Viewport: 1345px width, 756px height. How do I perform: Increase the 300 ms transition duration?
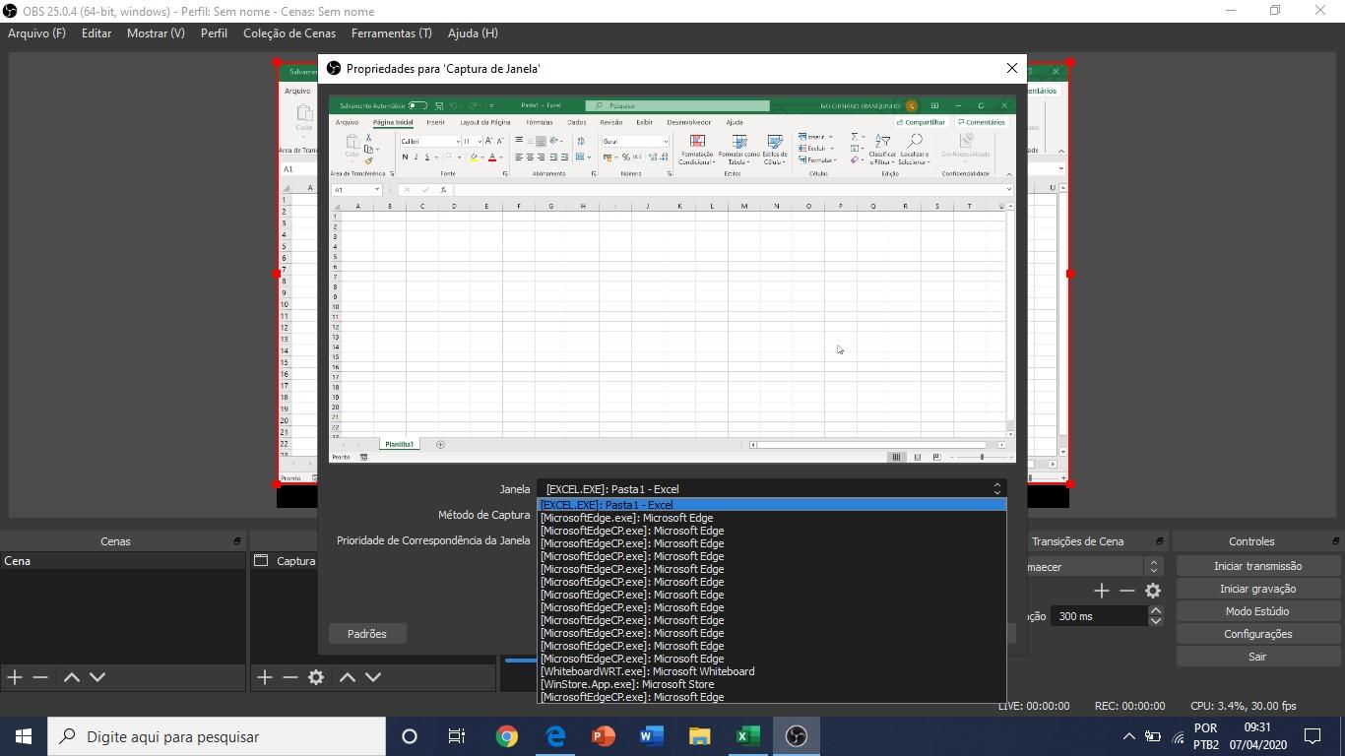pyautogui.click(x=1156, y=611)
